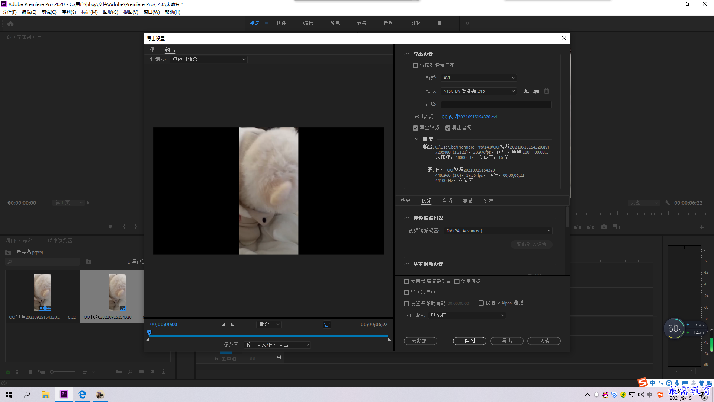Image resolution: width=714 pixels, height=402 pixels.
Task: Open the Sequence menu
Action: (x=69, y=12)
